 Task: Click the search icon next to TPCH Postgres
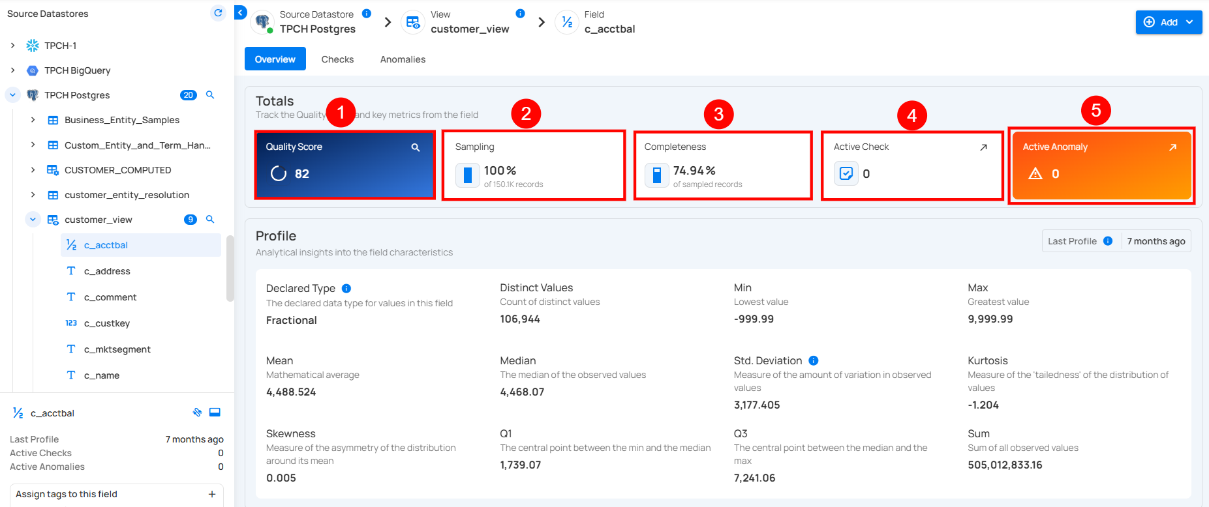(210, 95)
